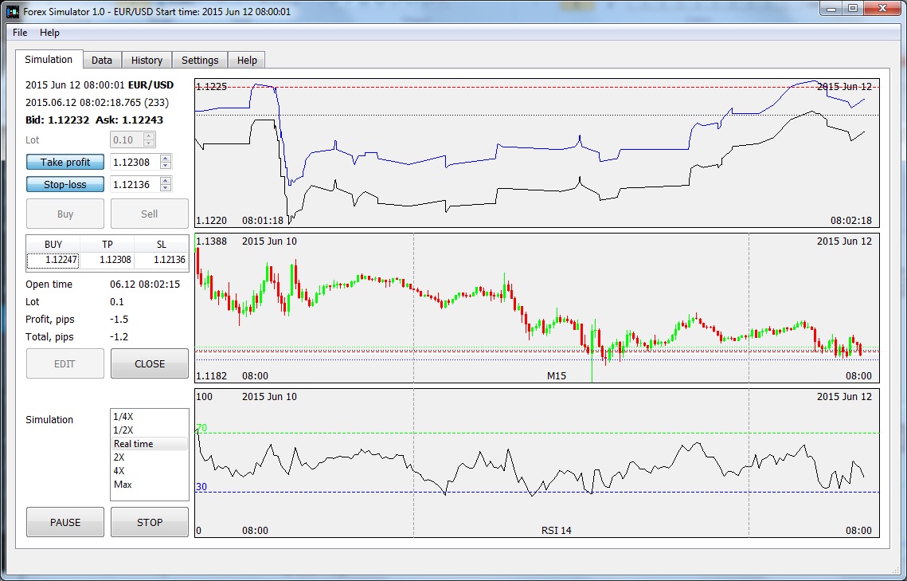
Task: Select the BUY 1.12247 order row
Action: (107, 260)
